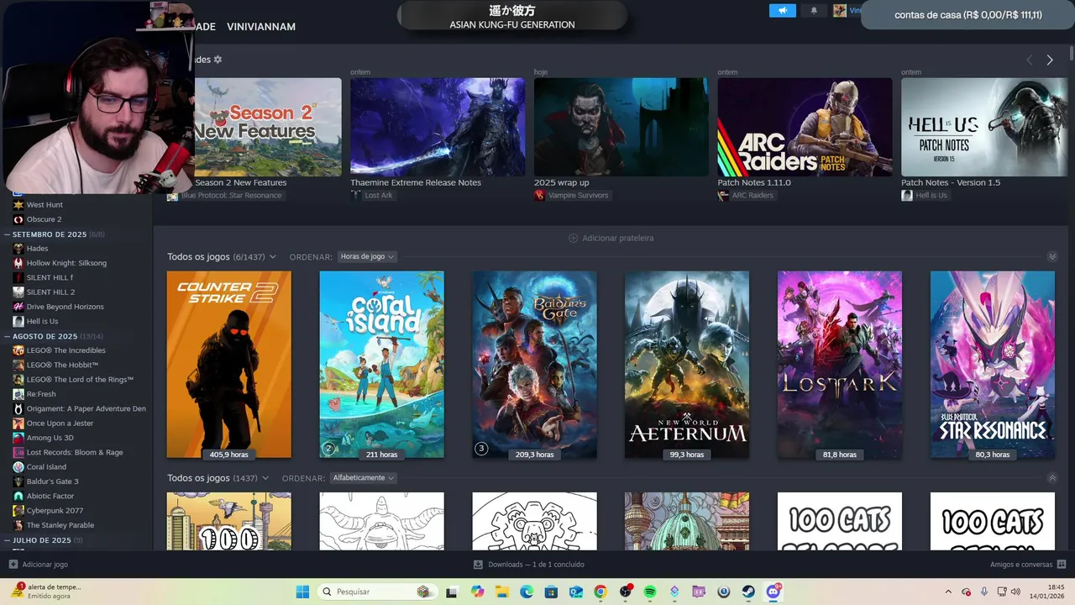Open the shelf settings gear icon
The height and width of the screenshot is (605, 1075).
click(218, 60)
